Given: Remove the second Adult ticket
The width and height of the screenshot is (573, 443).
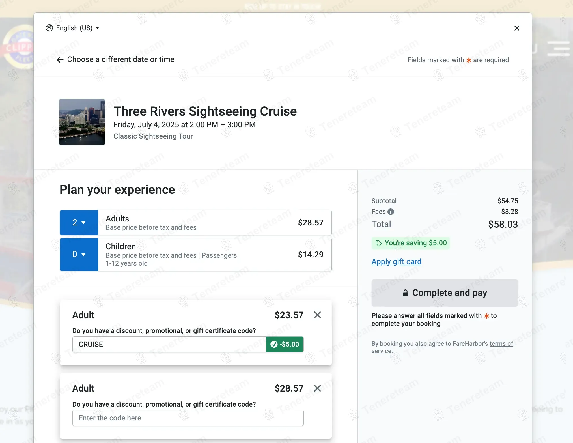Looking at the screenshot, I should (x=317, y=388).
